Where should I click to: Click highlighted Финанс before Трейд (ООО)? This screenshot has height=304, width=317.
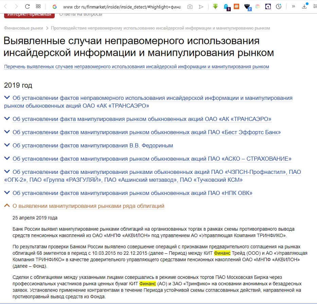(x=222, y=253)
